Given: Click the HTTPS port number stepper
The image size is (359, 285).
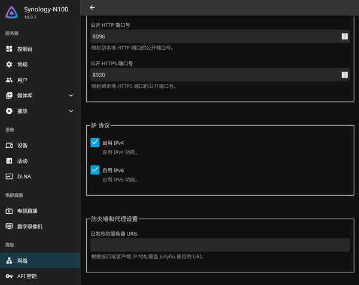Looking at the screenshot, I should tap(345, 75).
